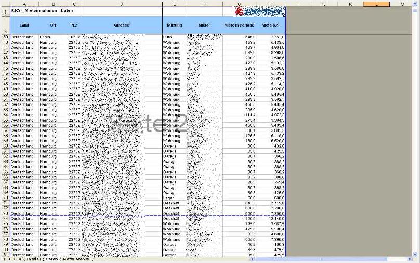Click the 'Geschäft' cell in row 71
Screen dimensions: 420x263
tap(174, 203)
